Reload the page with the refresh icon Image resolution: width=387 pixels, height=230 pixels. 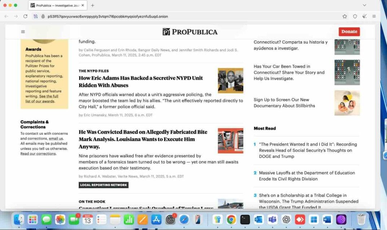[25, 16]
